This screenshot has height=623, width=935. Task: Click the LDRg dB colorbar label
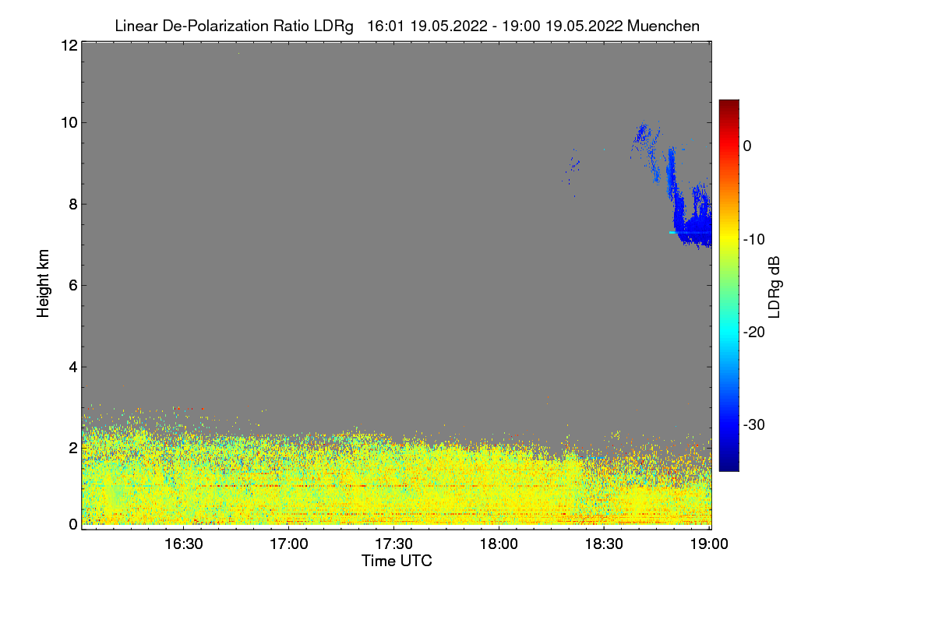click(774, 287)
